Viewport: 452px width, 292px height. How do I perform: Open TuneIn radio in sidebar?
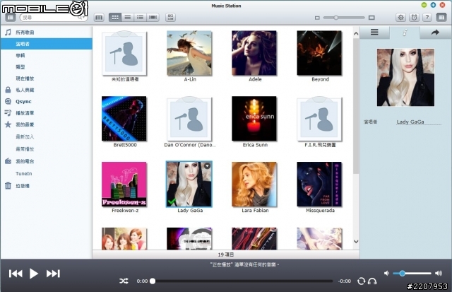[x=46, y=174]
